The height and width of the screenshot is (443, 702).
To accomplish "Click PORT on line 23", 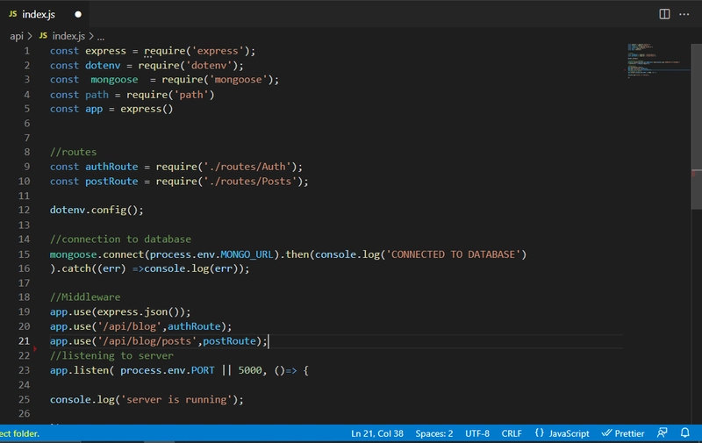I will 203,370.
